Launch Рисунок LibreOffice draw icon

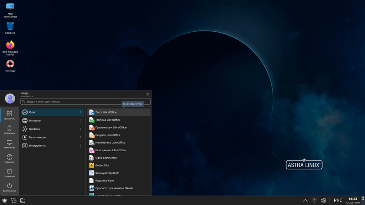(92, 135)
